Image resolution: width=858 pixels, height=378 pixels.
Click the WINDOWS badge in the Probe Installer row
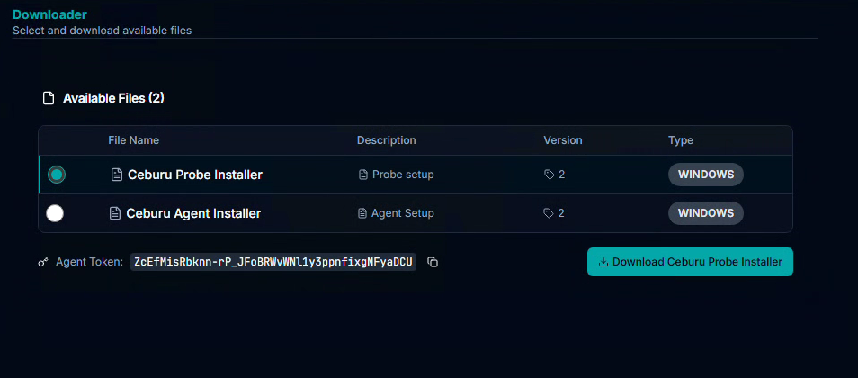coord(706,175)
